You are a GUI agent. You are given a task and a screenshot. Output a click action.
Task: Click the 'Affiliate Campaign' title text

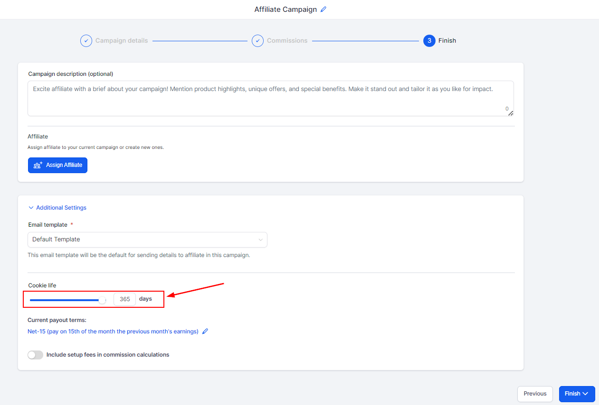(285, 9)
